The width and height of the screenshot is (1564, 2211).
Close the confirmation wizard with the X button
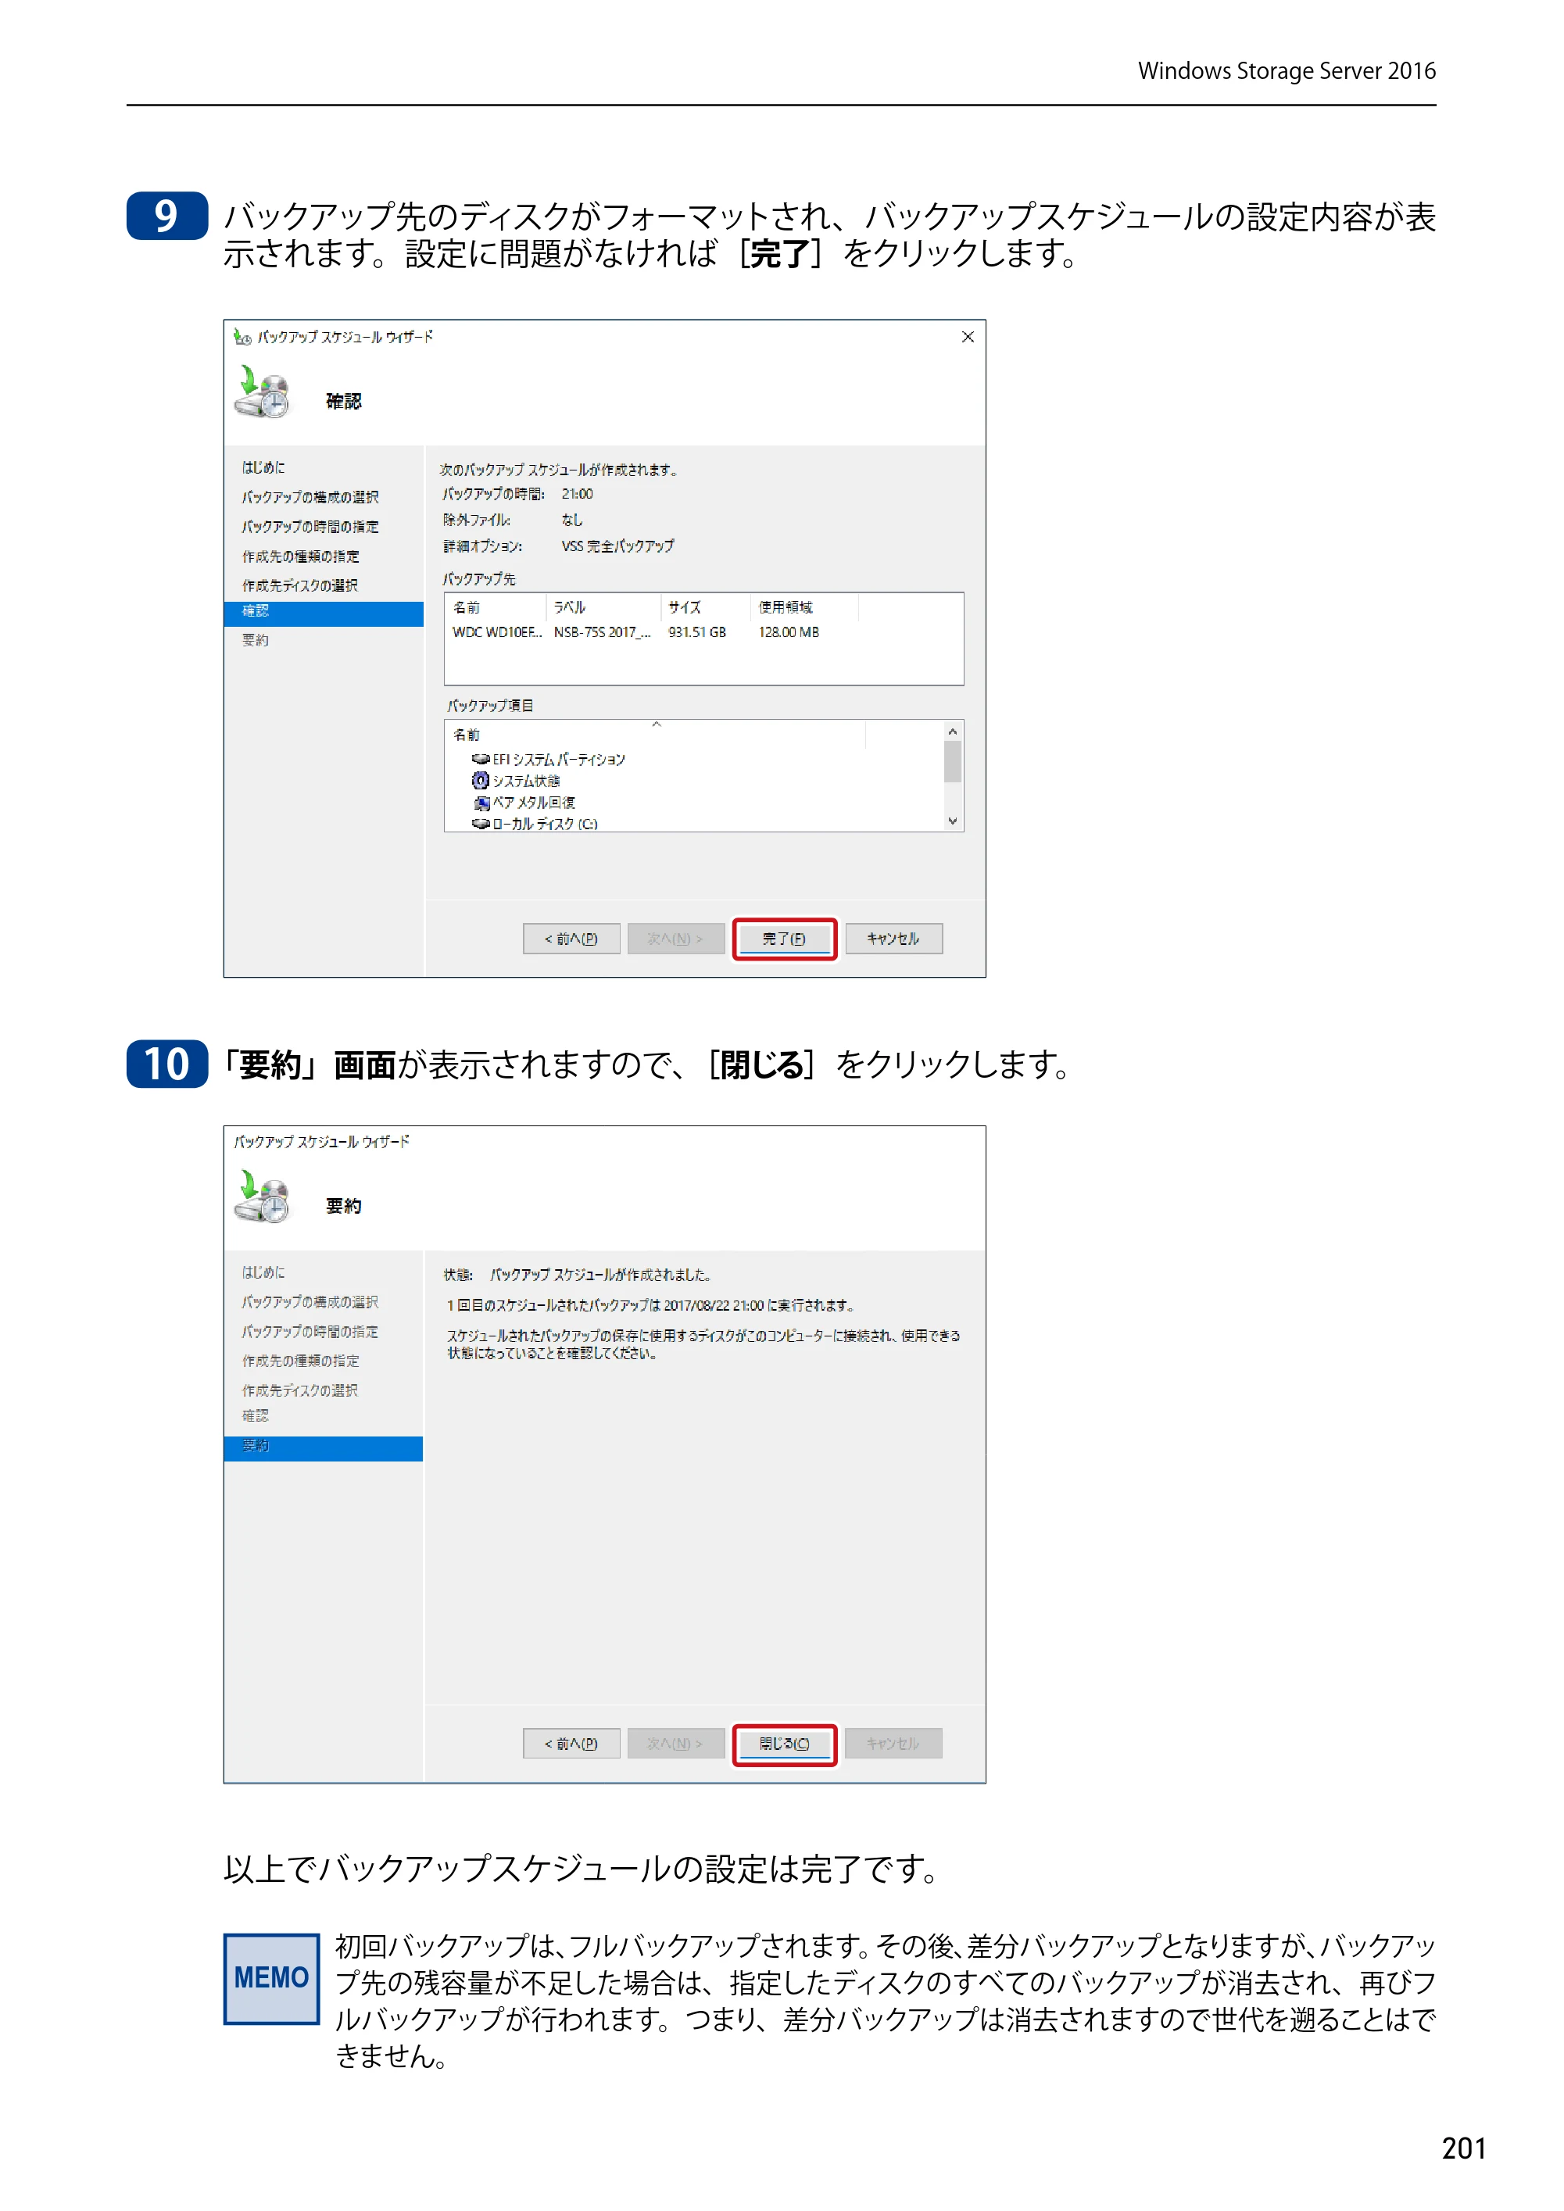[968, 337]
